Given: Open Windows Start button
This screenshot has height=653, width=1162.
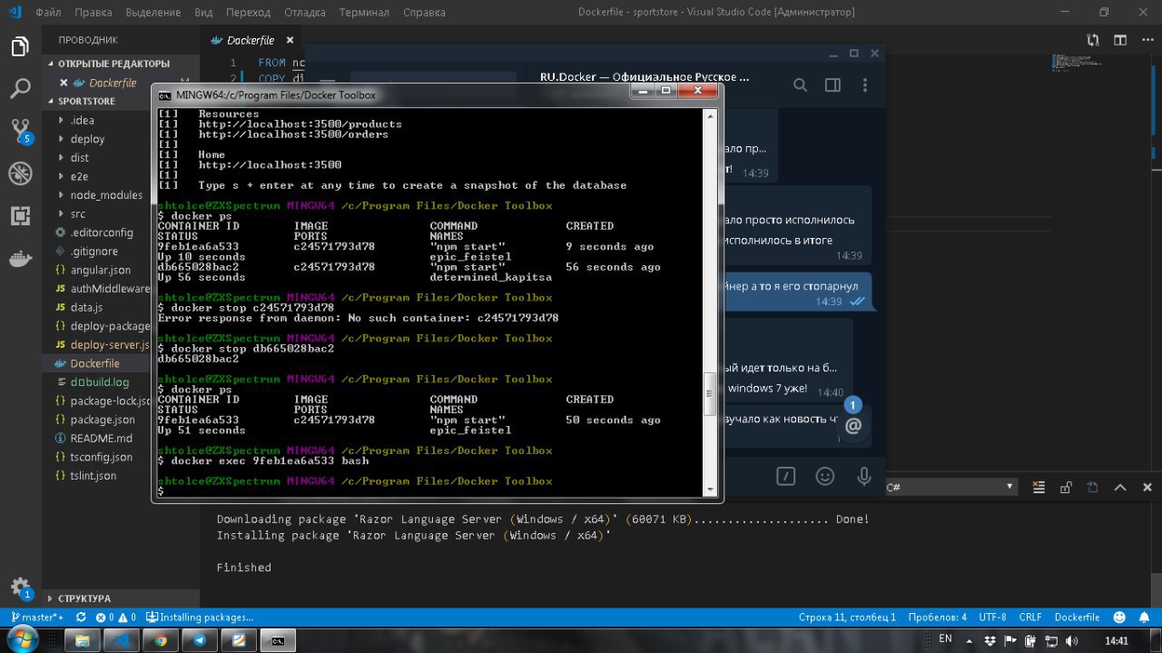Looking at the screenshot, I should [x=21, y=639].
